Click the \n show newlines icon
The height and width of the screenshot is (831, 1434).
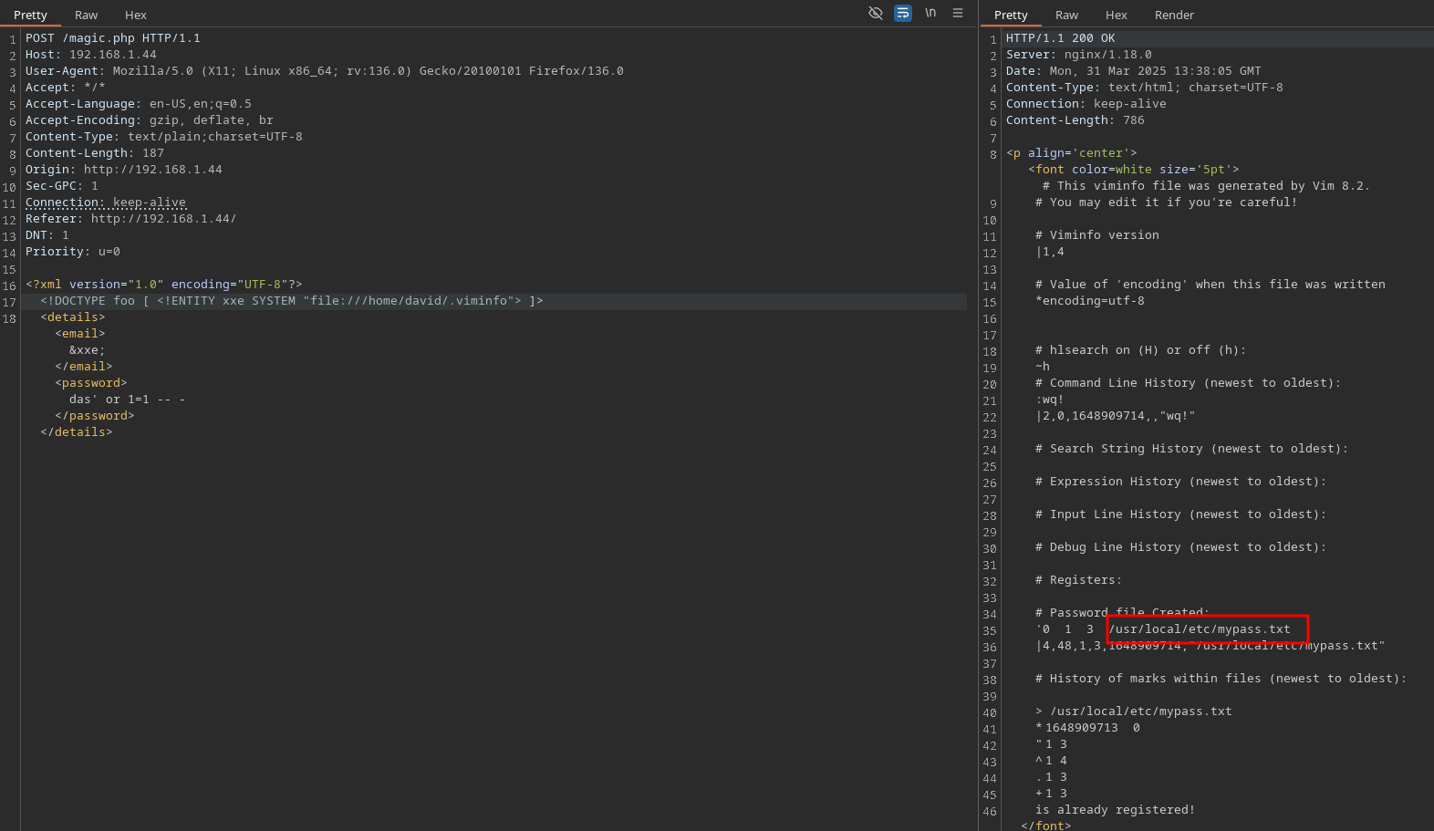[x=930, y=13]
